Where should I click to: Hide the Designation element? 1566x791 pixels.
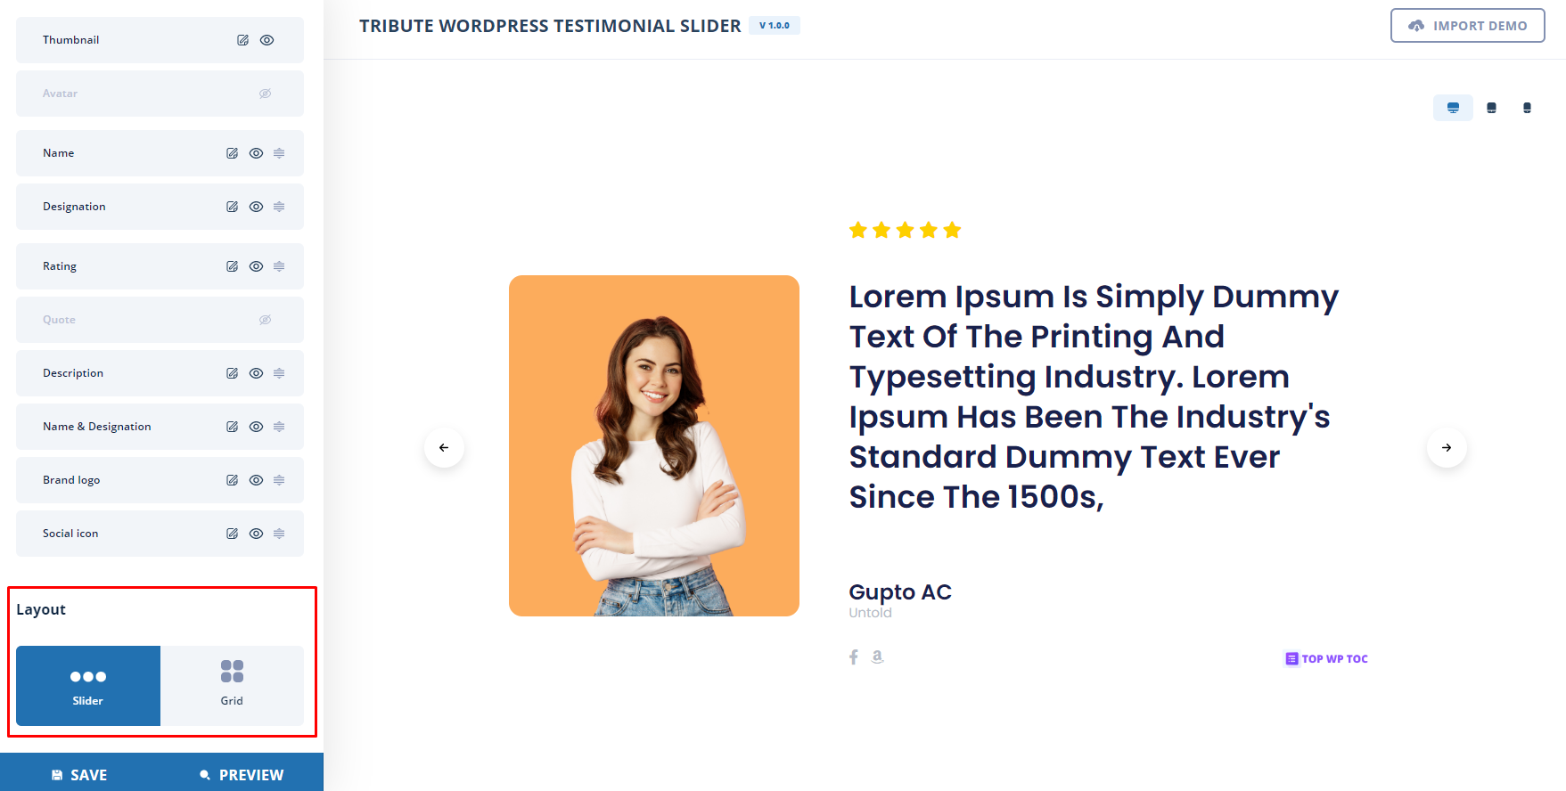pyautogui.click(x=256, y=207)
